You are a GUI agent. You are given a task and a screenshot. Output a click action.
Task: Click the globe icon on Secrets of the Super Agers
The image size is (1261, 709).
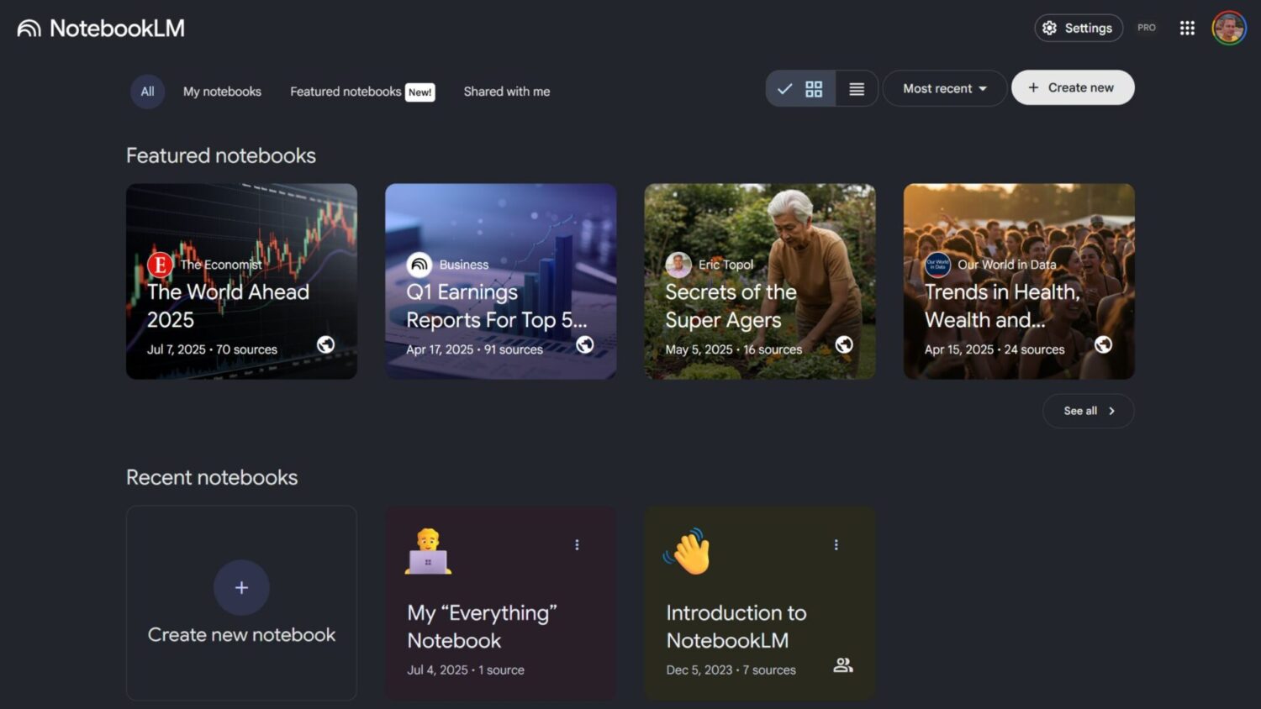tap(844, 344)
